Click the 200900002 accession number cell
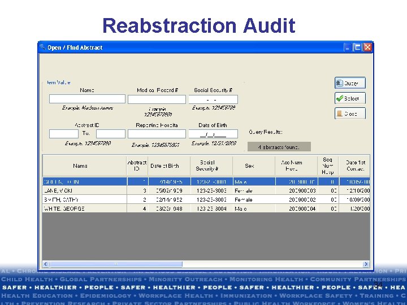The height and width of the screenshot is (305, 407). pyautogui.click(x=296, y=199)
